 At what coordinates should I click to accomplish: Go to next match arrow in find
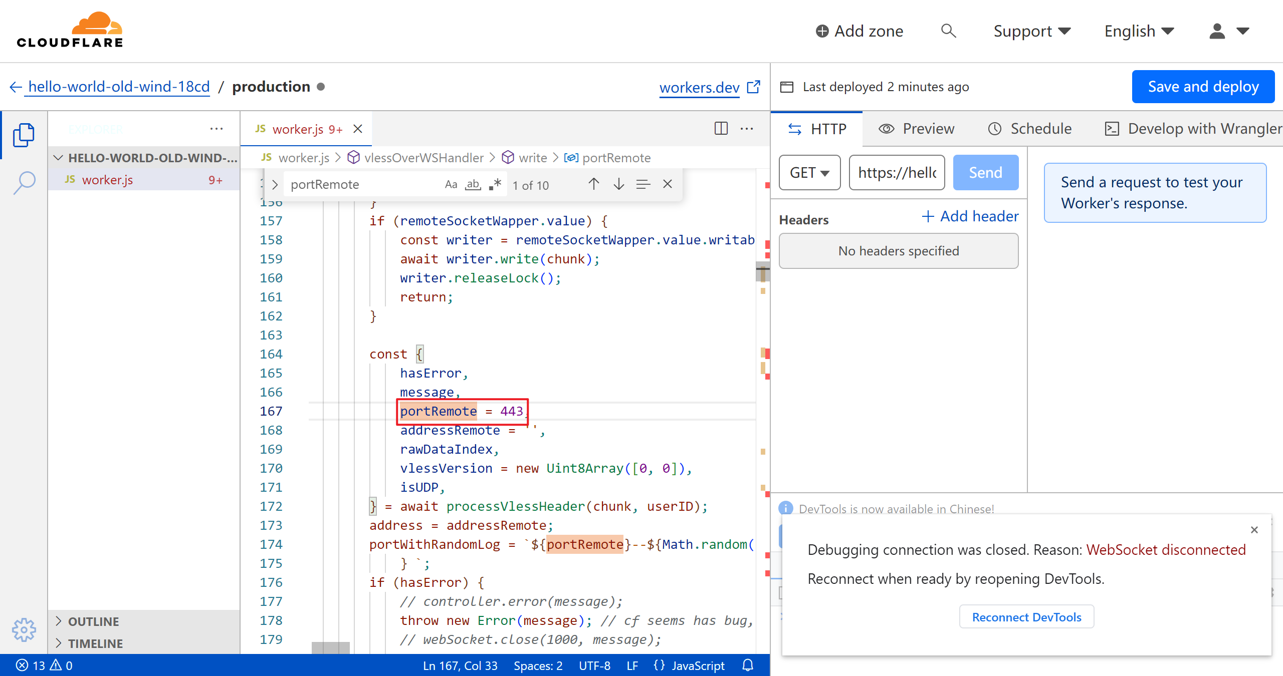coord(618,184)
